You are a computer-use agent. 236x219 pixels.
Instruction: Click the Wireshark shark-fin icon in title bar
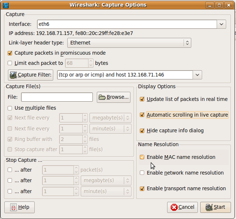(6, 5)
